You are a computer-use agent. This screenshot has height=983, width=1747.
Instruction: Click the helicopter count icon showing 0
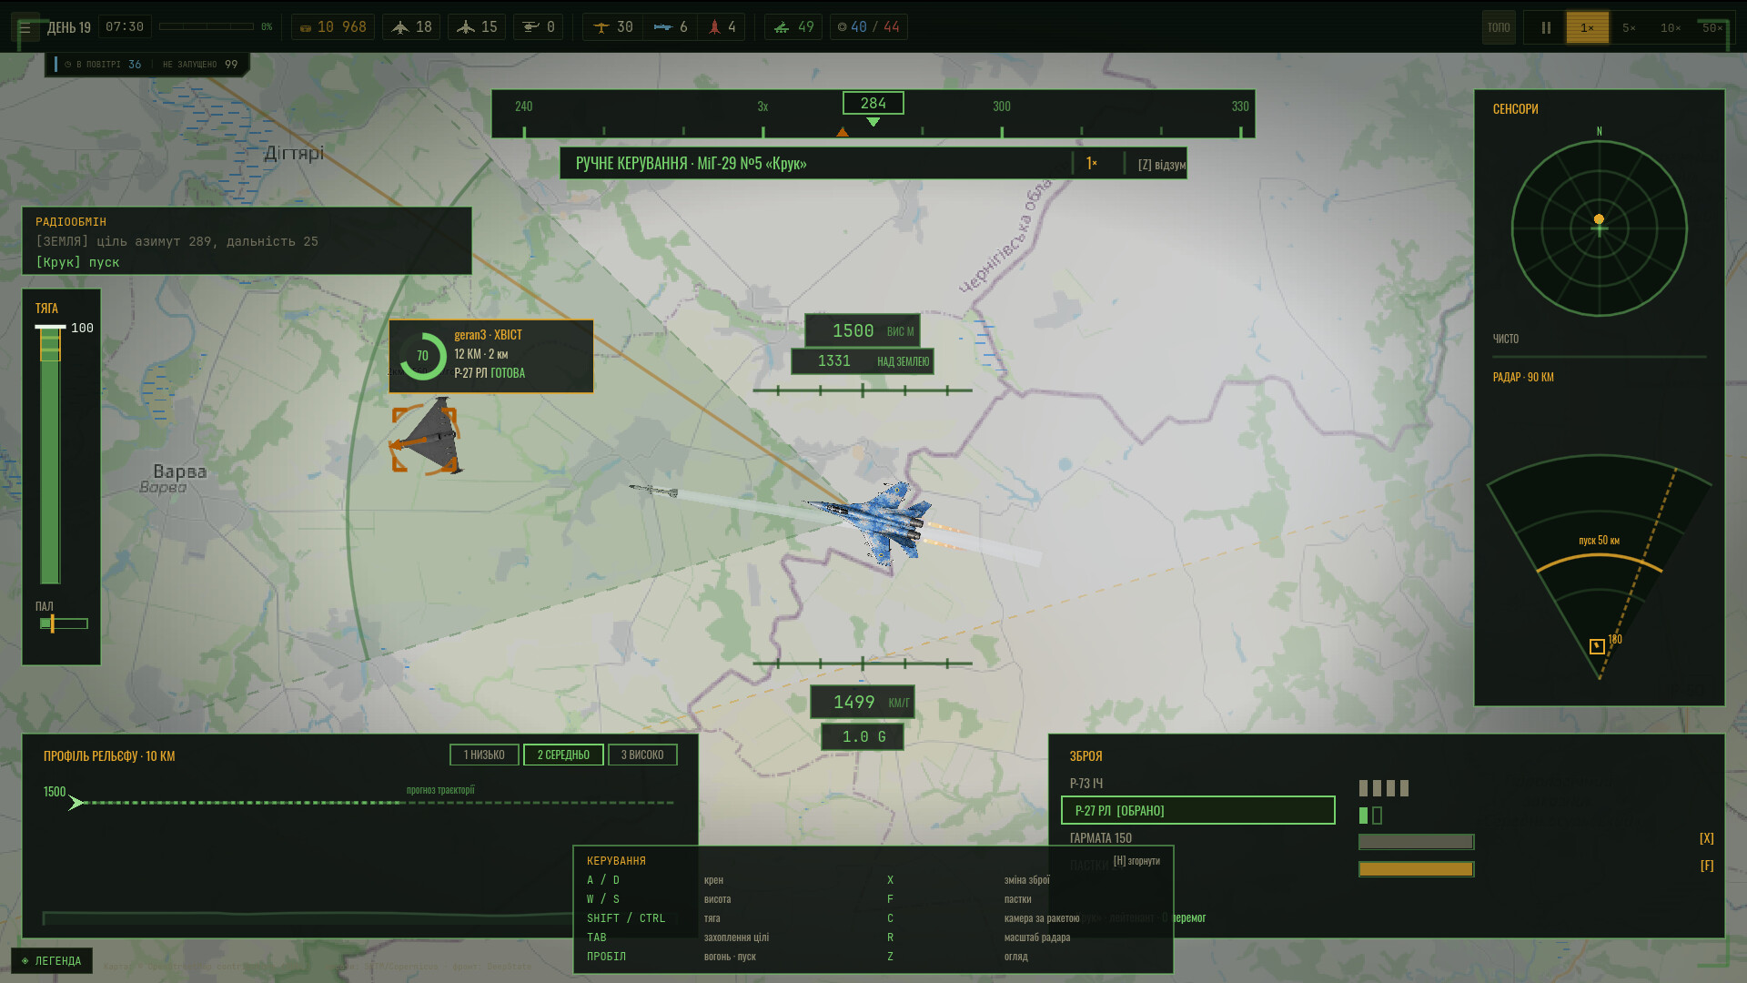(539, 27)
